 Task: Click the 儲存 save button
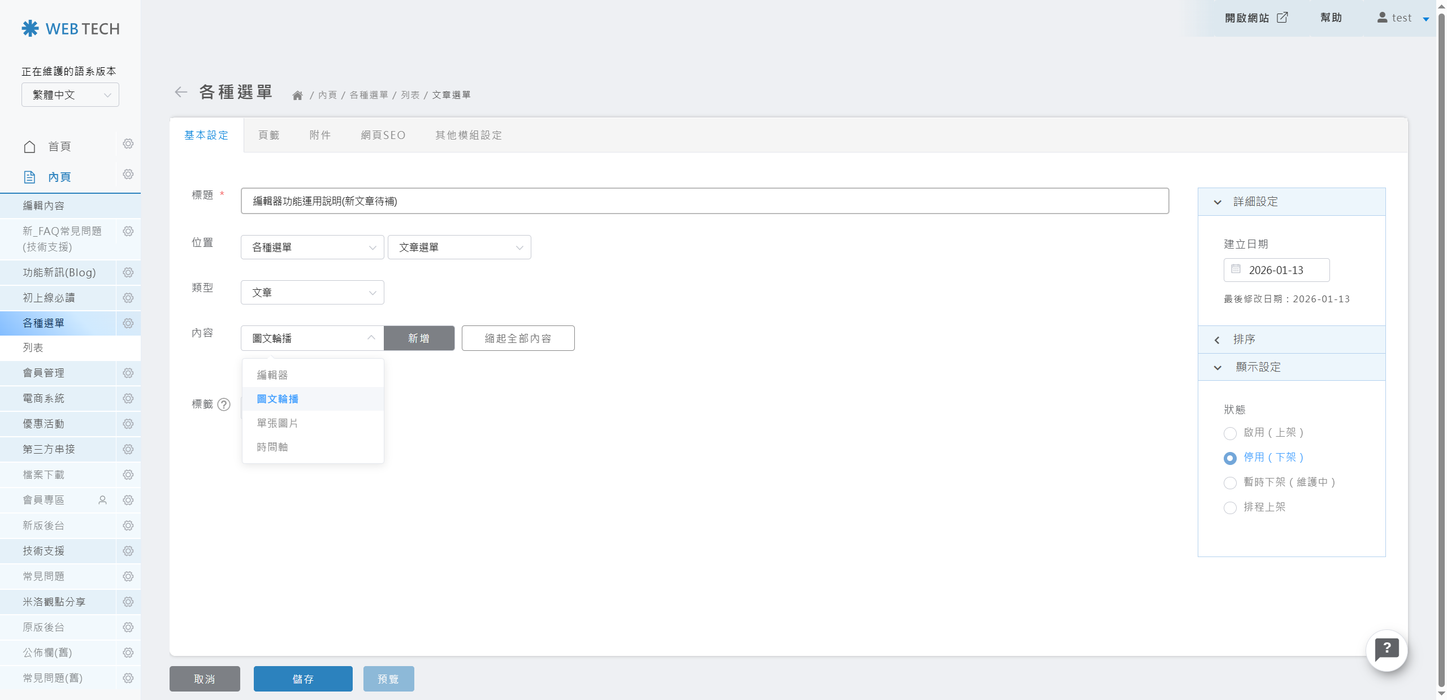(303, 679)
